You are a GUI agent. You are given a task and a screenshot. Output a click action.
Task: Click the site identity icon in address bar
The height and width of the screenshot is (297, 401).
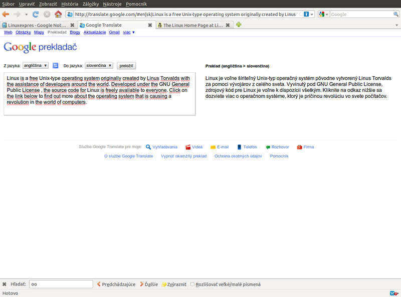70,15
